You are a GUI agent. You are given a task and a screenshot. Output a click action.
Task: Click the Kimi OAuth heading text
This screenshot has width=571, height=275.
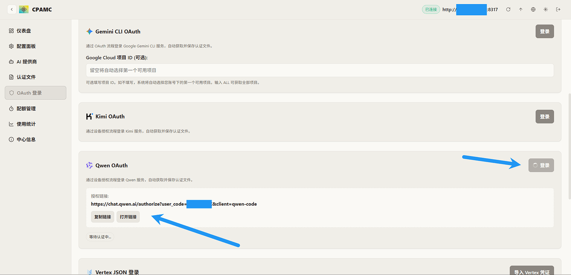click(x=110, y=116)
